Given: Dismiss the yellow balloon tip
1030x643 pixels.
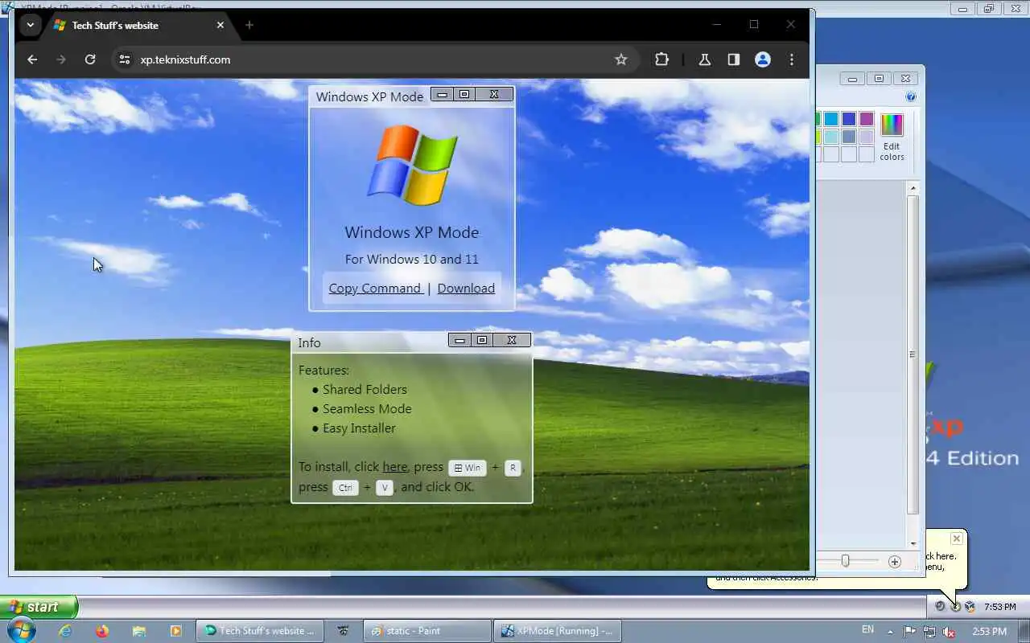Looking at the screenshot, I should click(956, 539).
